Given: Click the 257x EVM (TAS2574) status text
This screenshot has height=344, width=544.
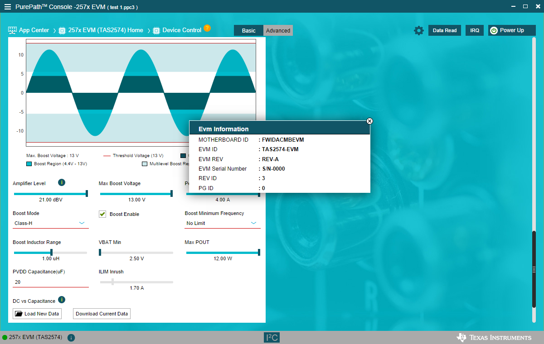Looking at the screenshot, I should (x=35, y=338).
